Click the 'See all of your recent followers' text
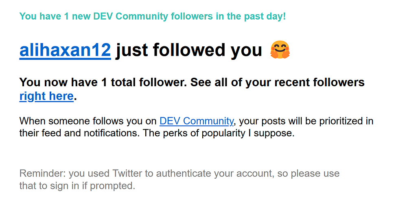The width and height of the screenshot is (407, 201). (x=278, y=82)
